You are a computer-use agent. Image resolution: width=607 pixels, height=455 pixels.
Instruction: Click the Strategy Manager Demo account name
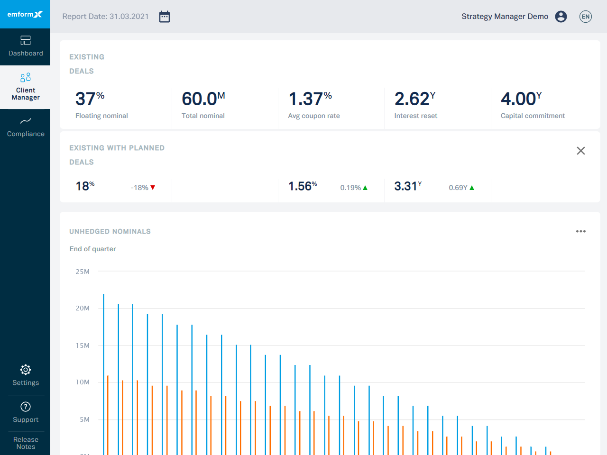(x=505, y=16)
